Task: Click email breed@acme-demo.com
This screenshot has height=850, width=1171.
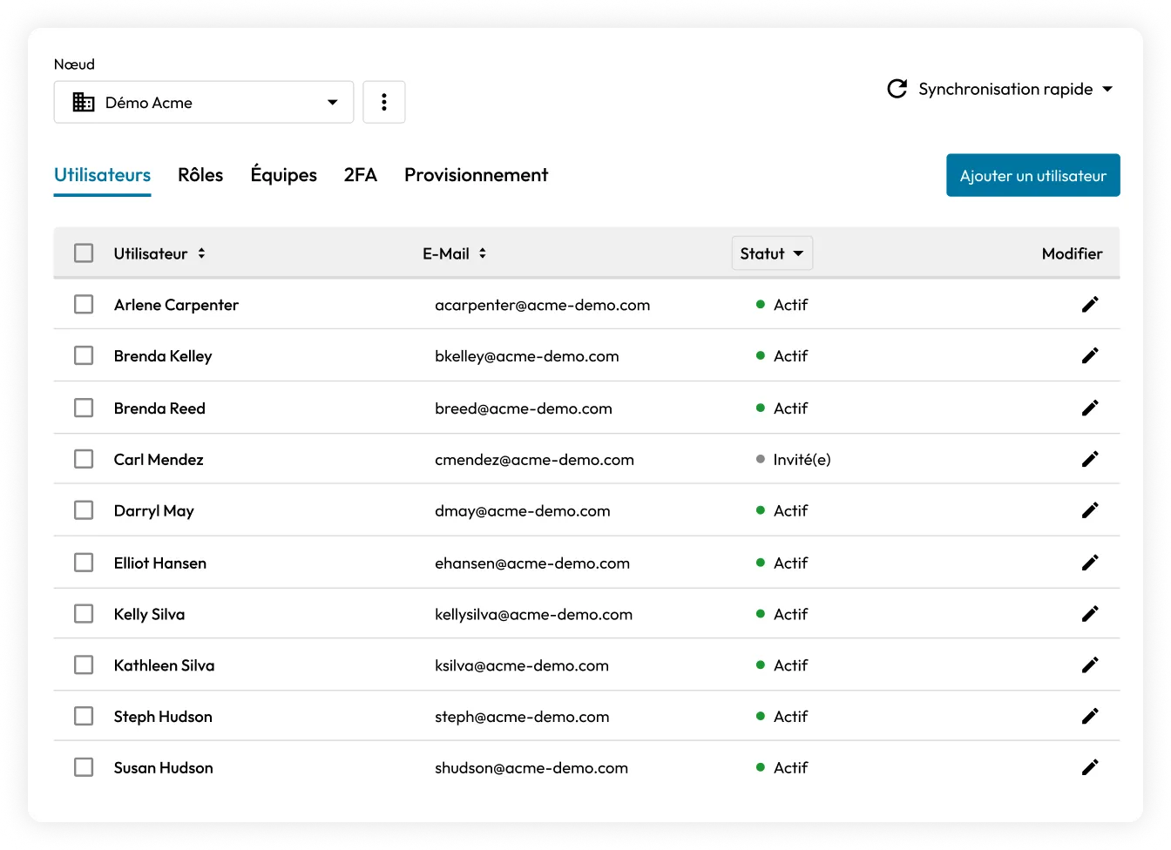Action: coord(524,408)
